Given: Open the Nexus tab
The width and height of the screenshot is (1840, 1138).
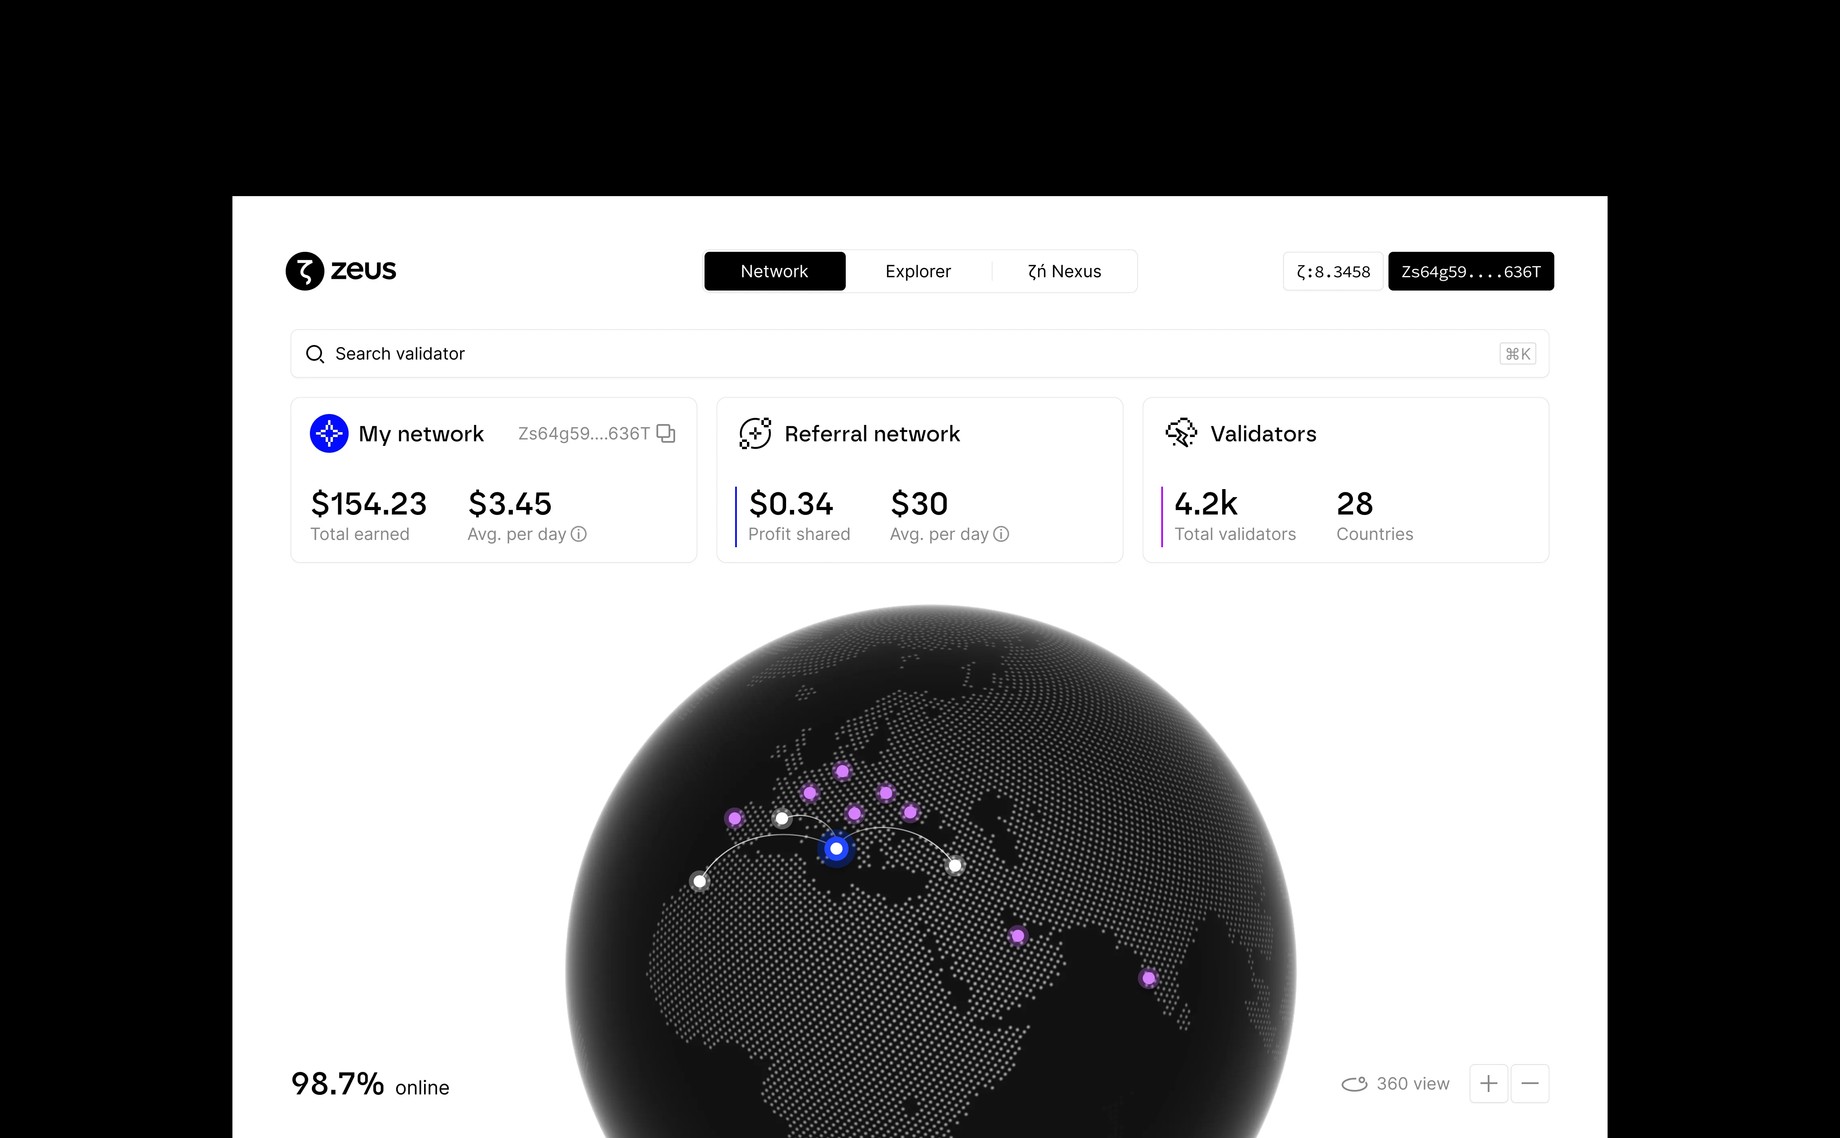Looking at the screenshot, I should 1064,271.
